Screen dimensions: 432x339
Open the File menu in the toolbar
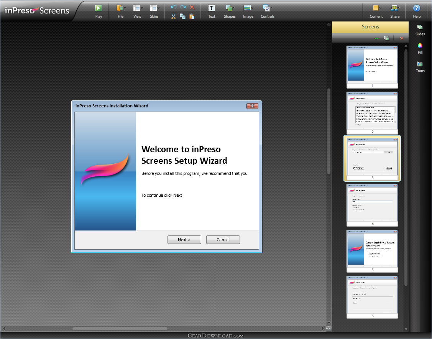[120, 11]
